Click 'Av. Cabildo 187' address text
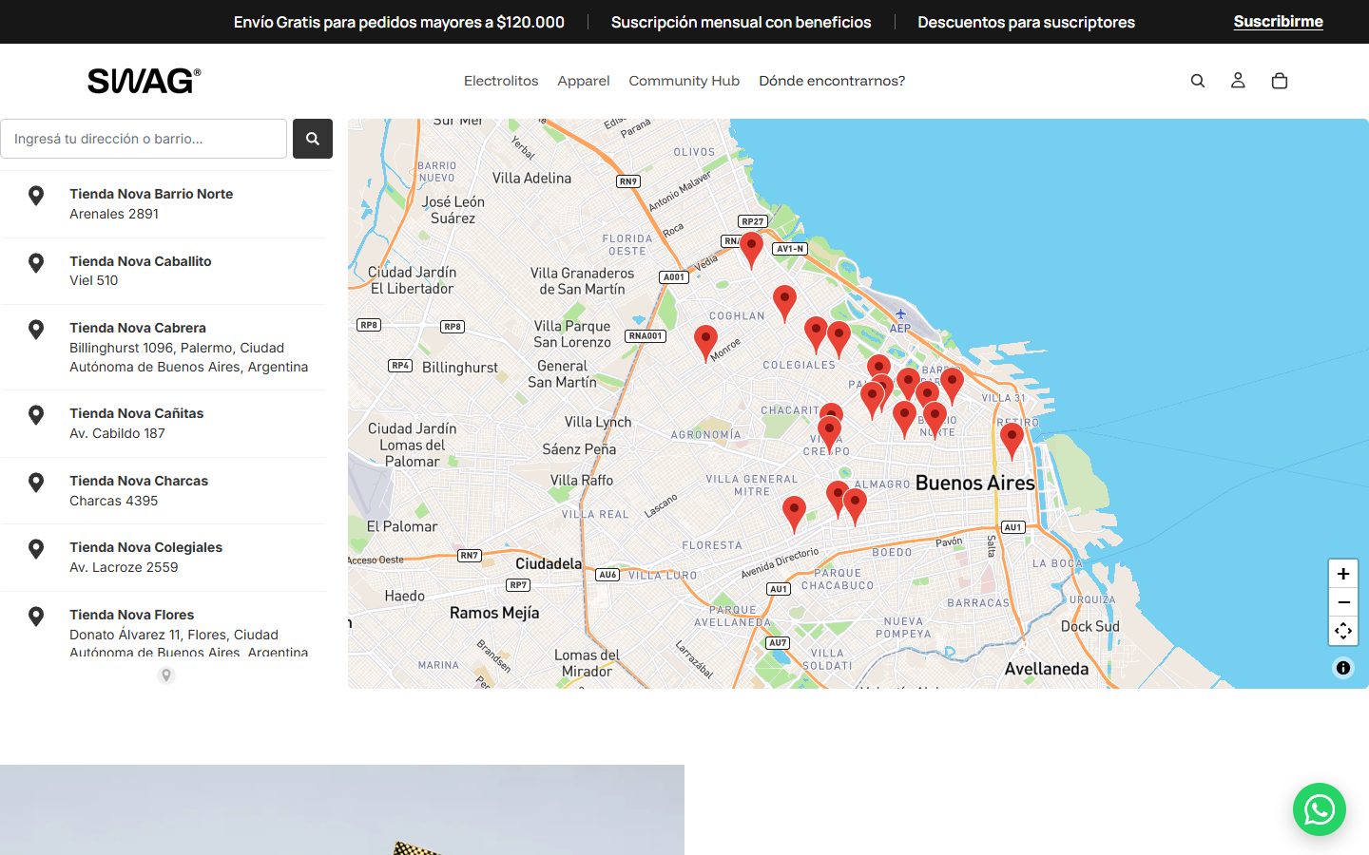 tap(117, 433)
